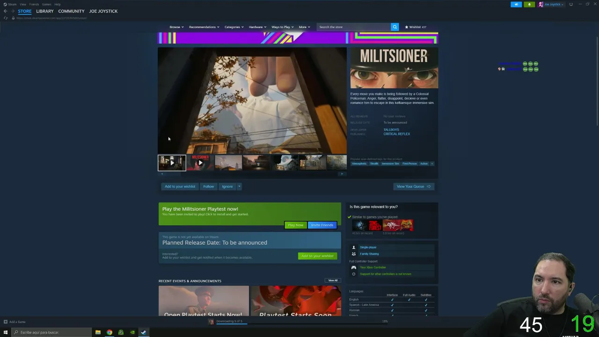Screen dimensions: 599x337
Task: Reload the store page with refresh icon
Action: [x=6, y=18]
